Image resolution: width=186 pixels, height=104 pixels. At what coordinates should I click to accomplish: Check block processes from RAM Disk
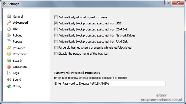[x=56, y=41]
